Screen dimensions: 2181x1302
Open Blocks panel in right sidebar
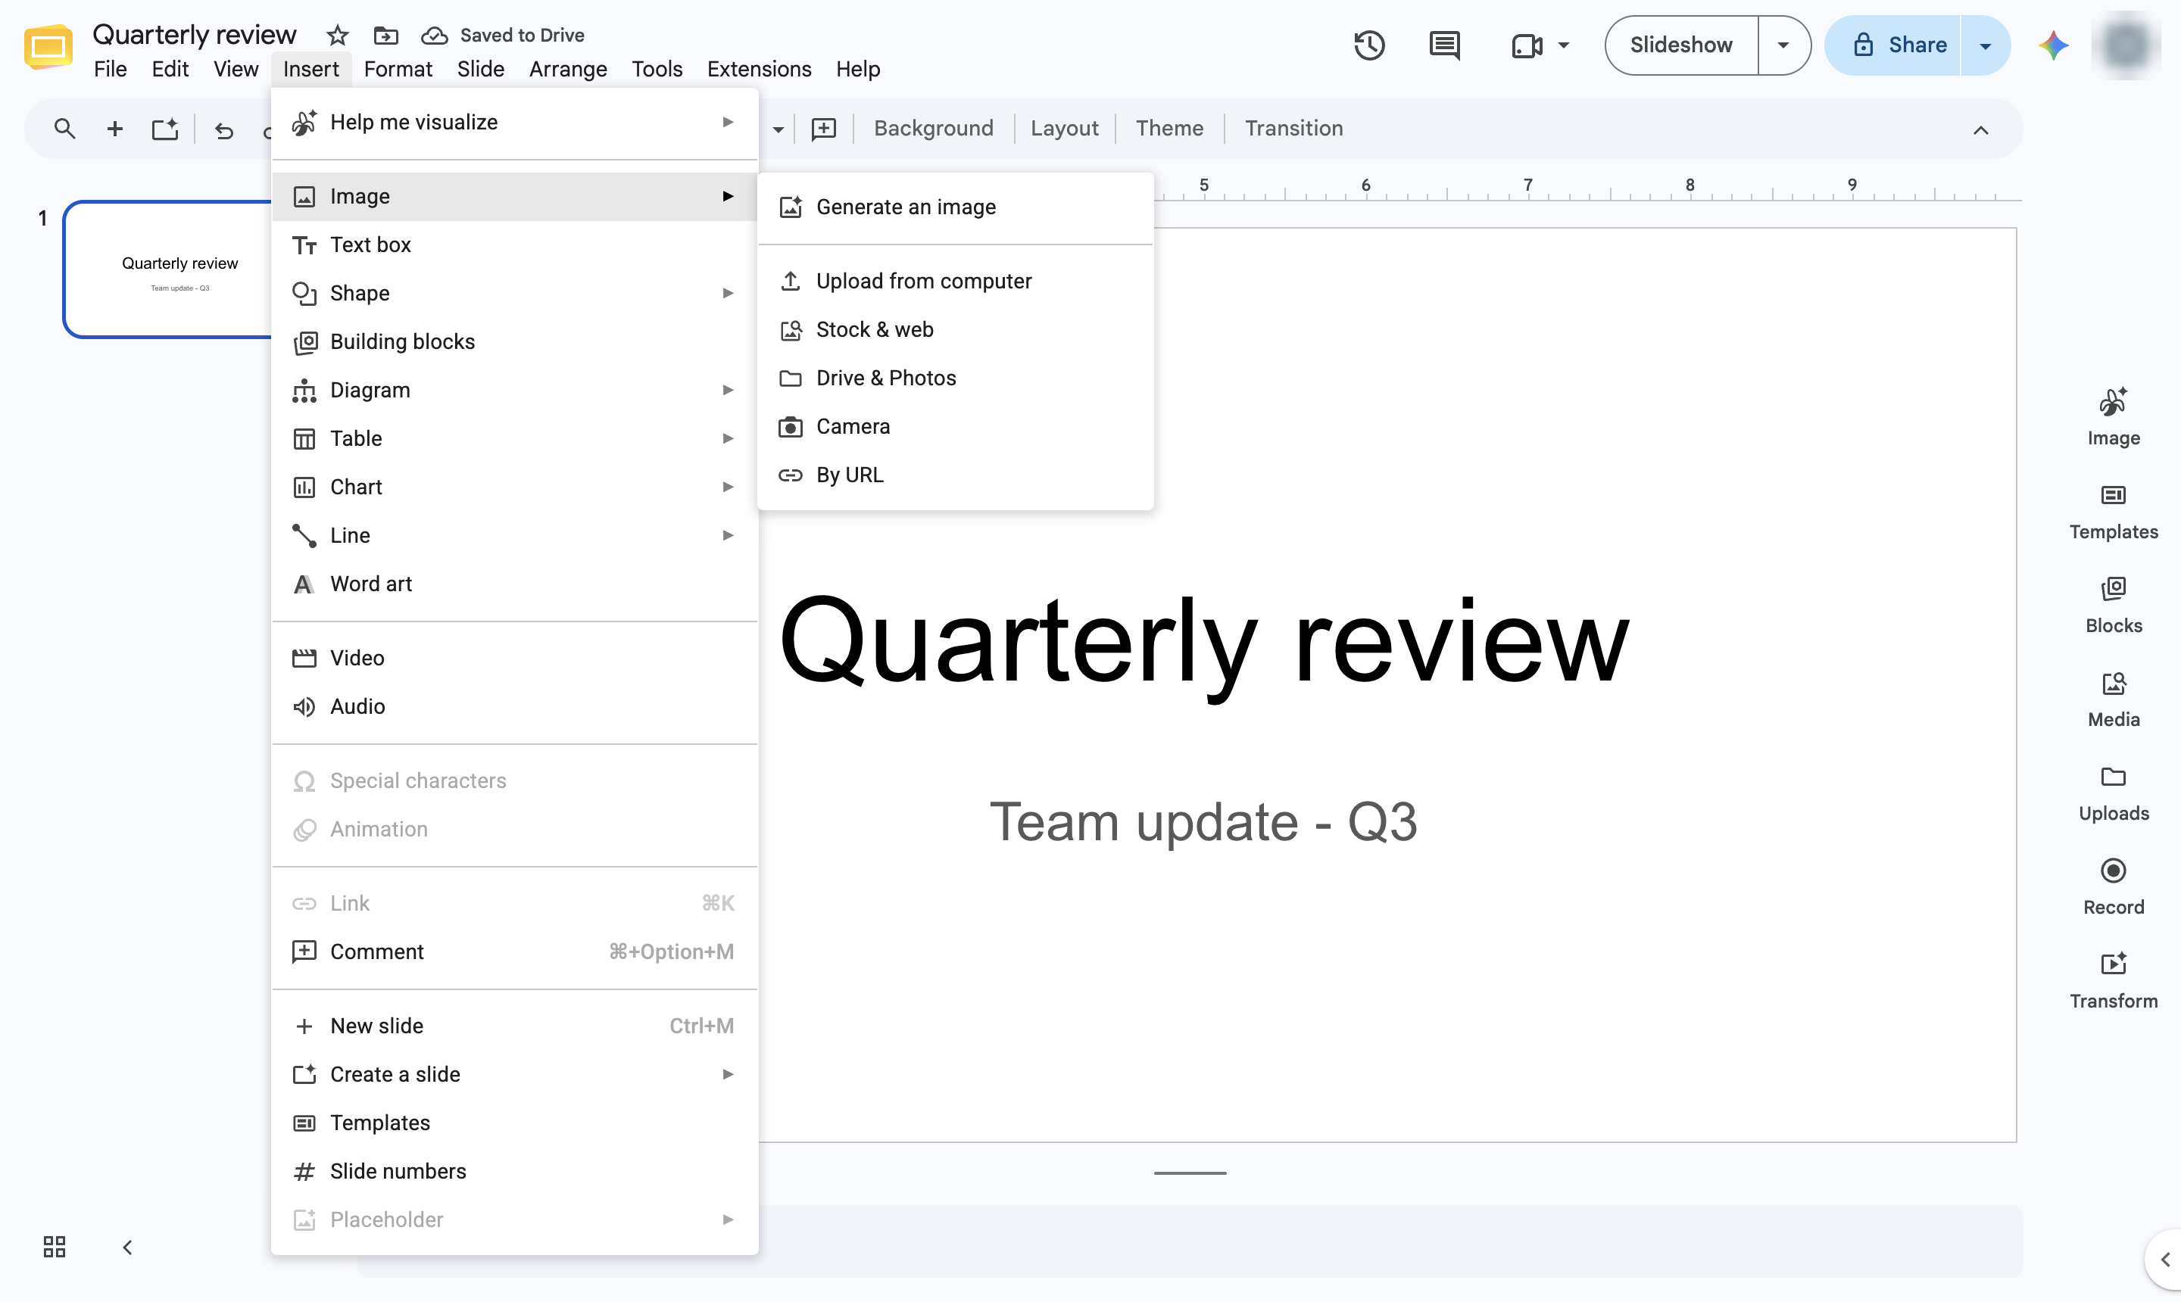coord(2114,606)
